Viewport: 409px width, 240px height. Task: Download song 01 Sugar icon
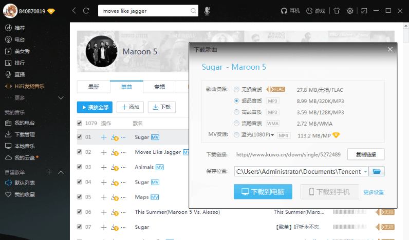click(x=114, y=137)
